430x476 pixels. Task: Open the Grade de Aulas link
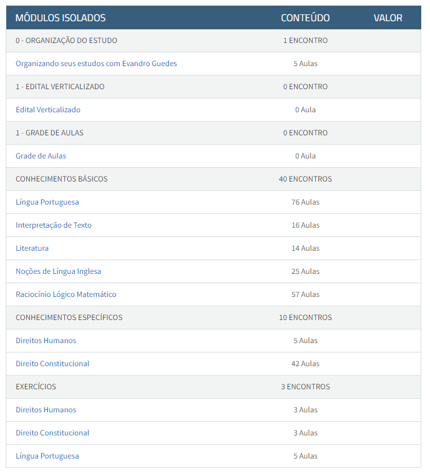click(41, 156)
